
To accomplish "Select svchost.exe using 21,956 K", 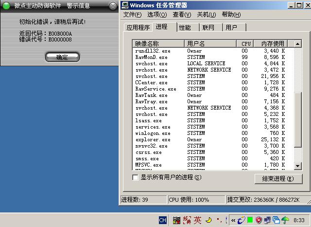I will coord(213,76).
